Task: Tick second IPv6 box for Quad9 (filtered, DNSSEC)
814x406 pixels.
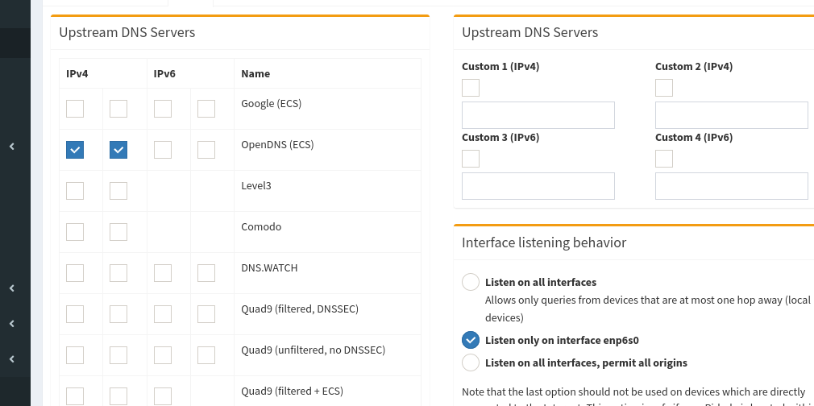Action: pos(206,314)
